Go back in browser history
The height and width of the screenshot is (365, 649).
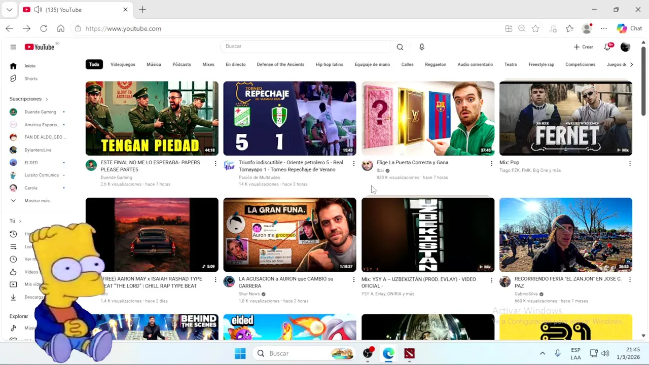[x=9, y=29]
